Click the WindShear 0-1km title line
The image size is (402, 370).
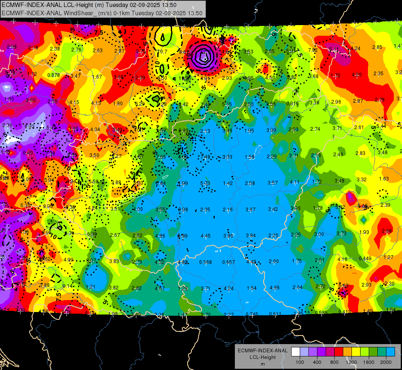(102, 13)
